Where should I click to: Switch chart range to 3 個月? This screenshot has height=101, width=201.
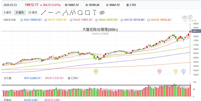[7, 12]
